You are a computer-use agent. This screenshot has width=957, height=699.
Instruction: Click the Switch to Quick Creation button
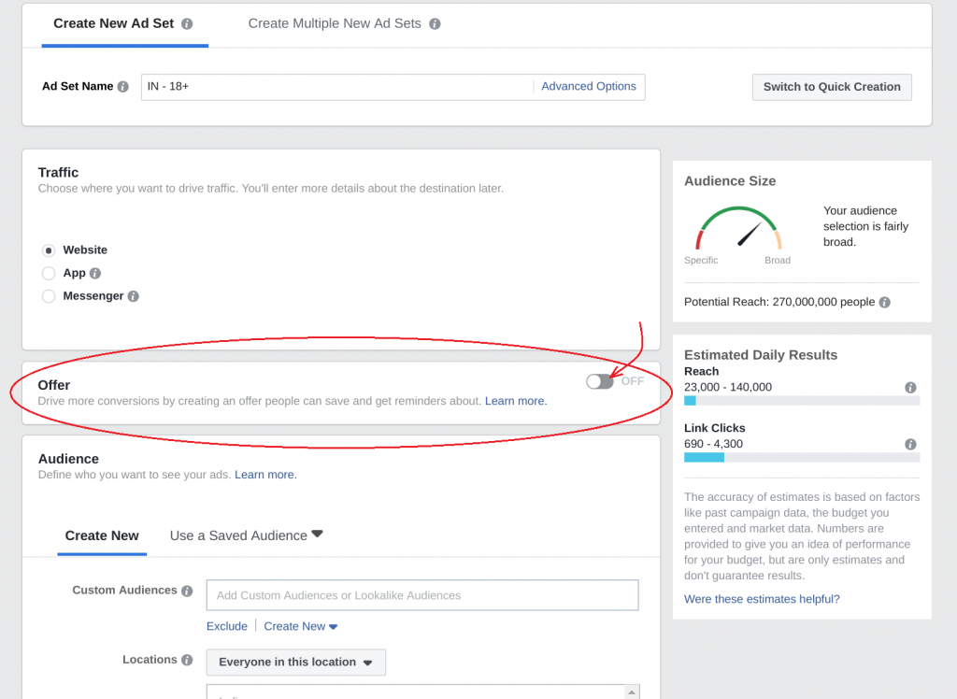click(x=831, y=87)
